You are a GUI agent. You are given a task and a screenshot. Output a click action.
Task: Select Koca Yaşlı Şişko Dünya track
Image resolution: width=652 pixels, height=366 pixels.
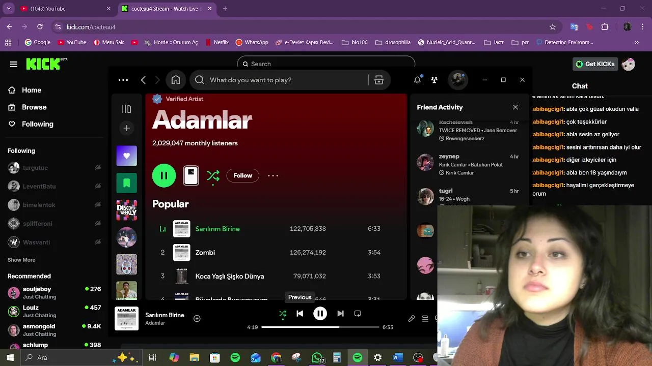230,276
